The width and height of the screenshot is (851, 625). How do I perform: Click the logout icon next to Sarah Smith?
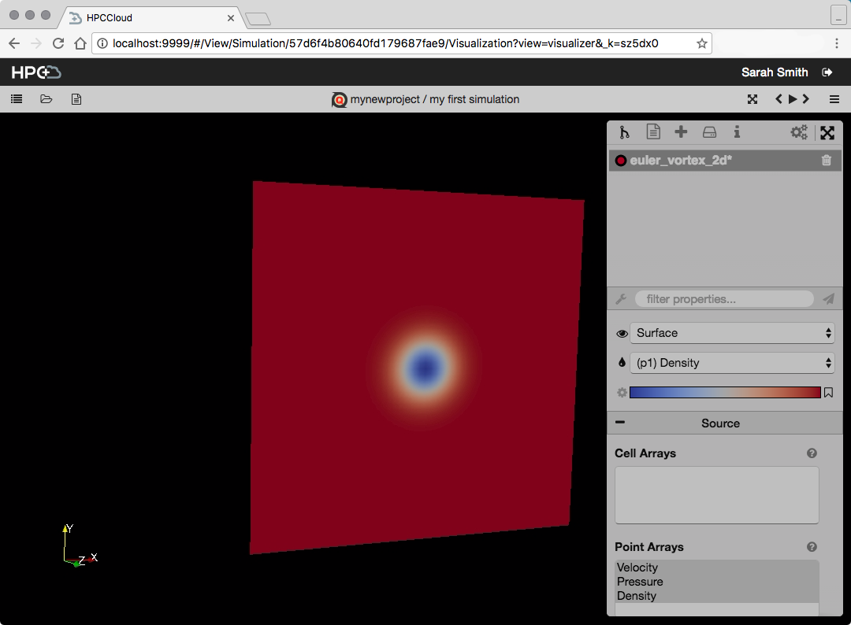[827, 72]
